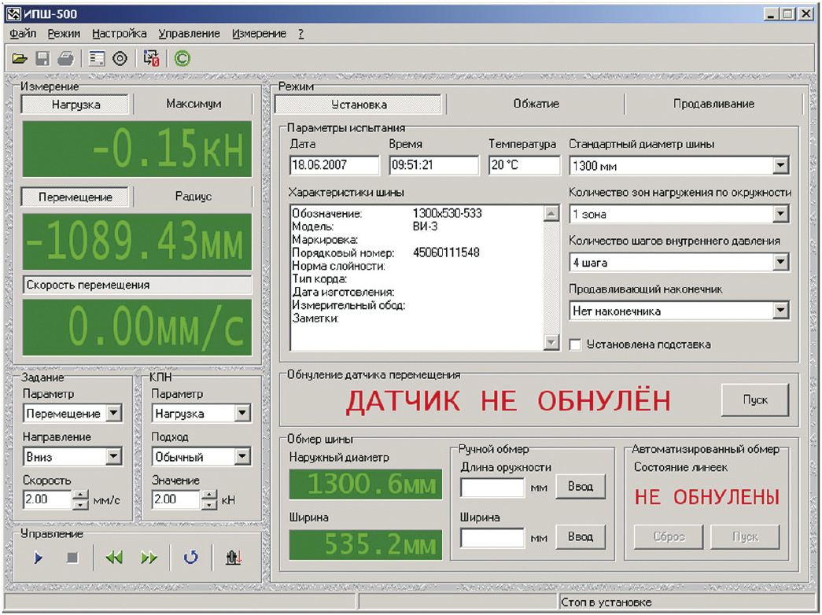
Task: Click the Порядковый номер value 45060111548
Action: tap(445, 252)
